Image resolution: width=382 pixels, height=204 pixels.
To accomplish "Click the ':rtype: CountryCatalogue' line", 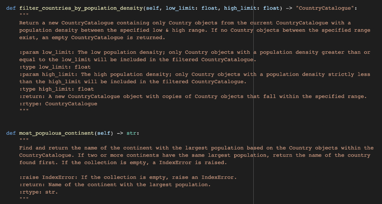I will click(x=58, y=104).
